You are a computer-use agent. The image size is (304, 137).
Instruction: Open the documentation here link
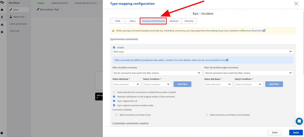click(x=215, y=60)
